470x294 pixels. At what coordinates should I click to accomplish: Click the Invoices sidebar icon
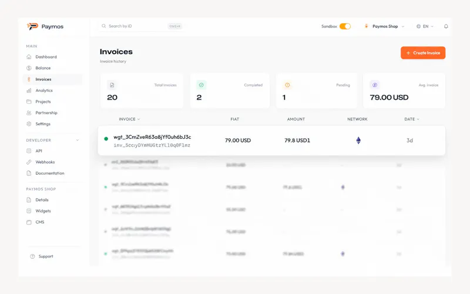[29, 79]
